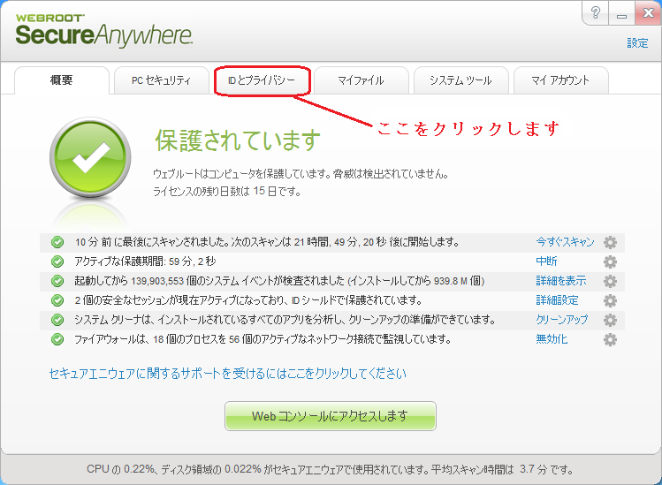Click the green status check on the scan row
This screenshot has width=662, height=485.
[57, 242]
